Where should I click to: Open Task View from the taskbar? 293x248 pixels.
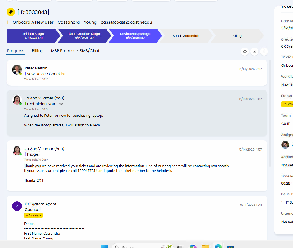click(180, 247)
